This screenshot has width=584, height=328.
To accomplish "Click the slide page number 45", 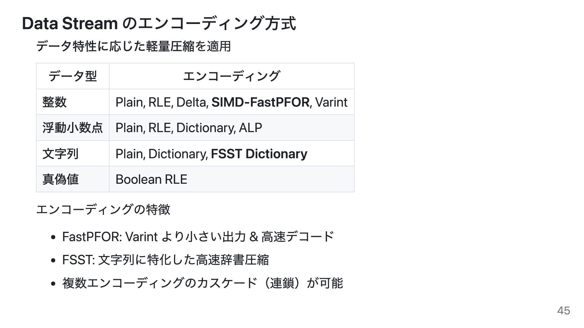I will (564, 311).
